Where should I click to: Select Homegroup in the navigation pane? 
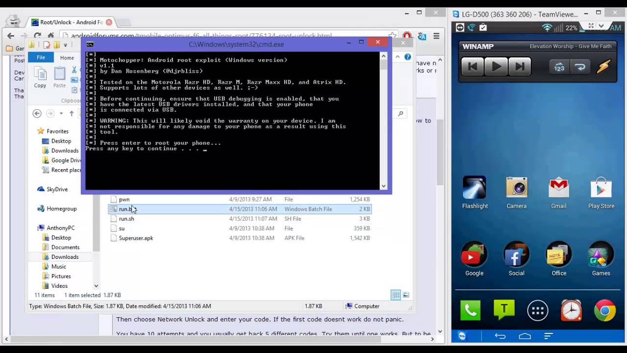coord(61,208)
